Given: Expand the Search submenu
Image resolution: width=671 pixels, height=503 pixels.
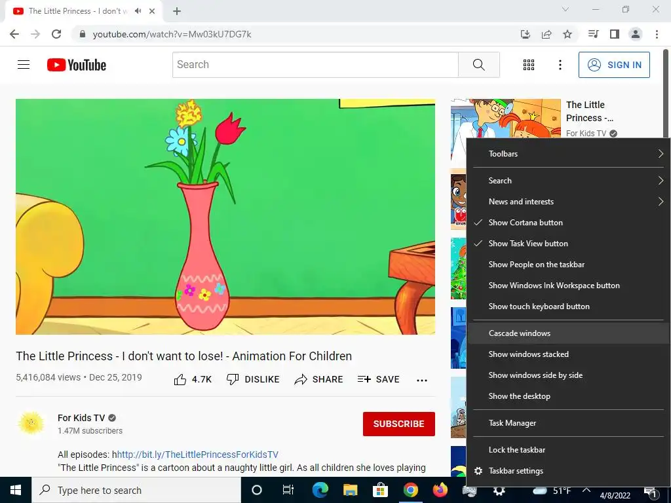Looking at the screenshot, I should 568,181.
